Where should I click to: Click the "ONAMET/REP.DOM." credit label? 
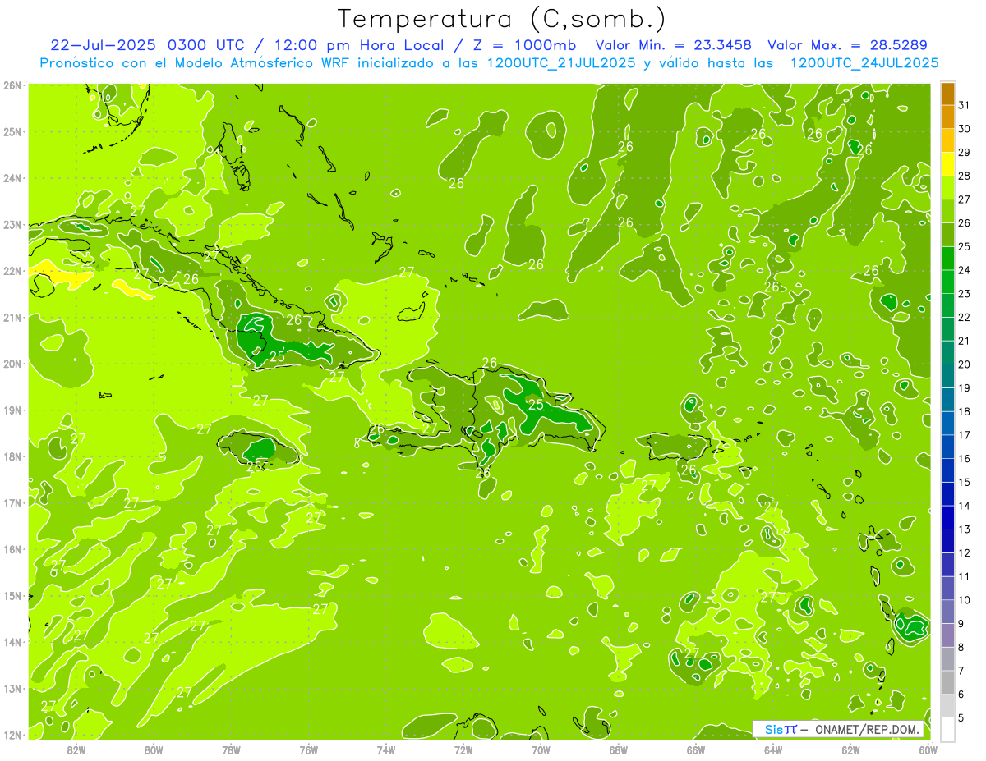pos(867,729)
